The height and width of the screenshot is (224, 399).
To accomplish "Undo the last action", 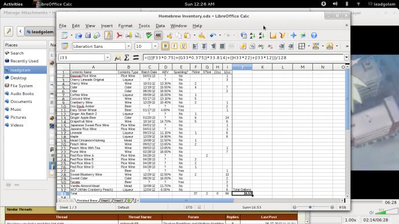I will pos(213,35).
